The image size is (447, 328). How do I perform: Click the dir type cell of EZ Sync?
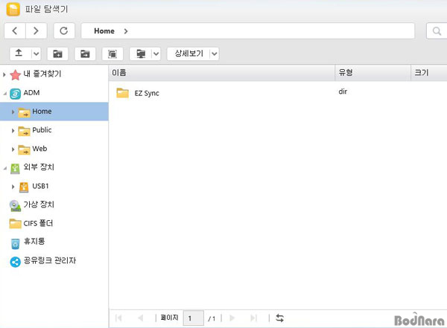(x=343, y=91)
